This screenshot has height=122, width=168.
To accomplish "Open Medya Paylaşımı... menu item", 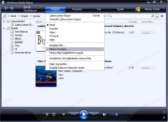I will [x=75, y=49].
